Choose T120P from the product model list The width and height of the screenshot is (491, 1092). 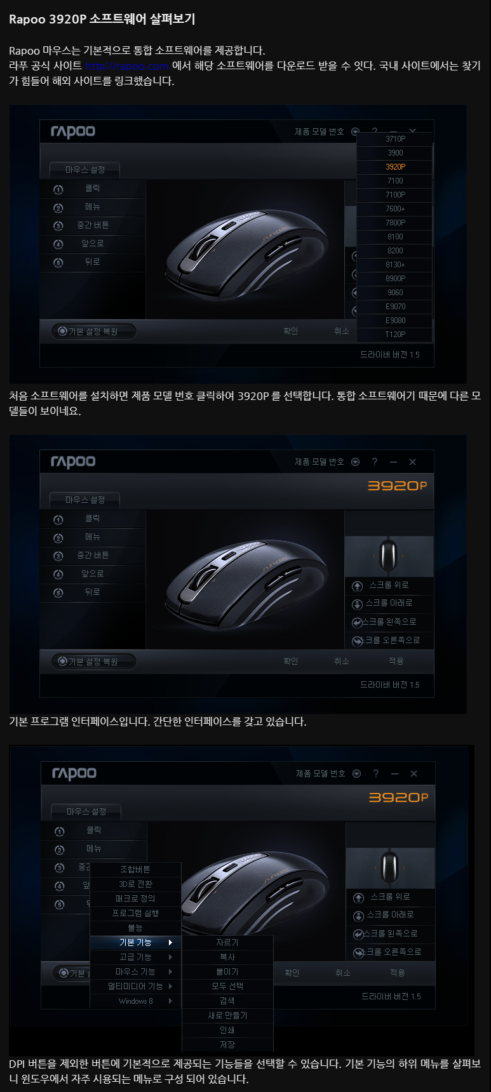395,335
